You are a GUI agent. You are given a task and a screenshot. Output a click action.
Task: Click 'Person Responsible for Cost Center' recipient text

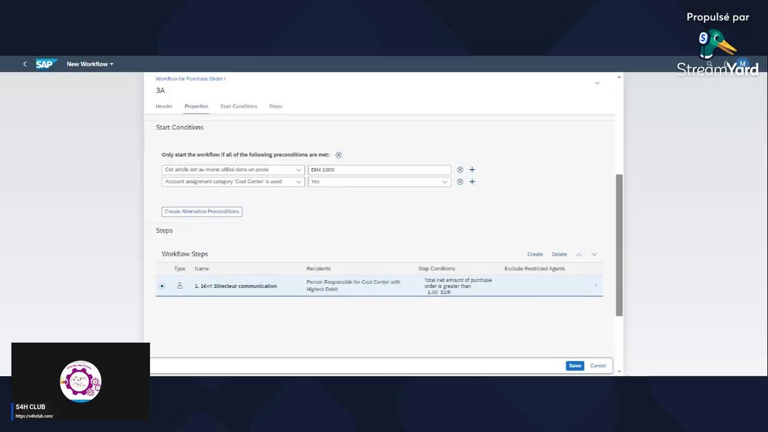tap(353, 286)
